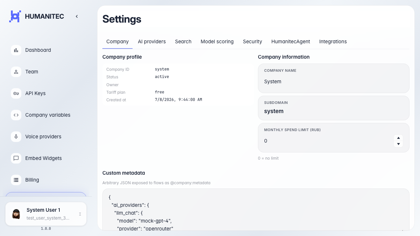
Task: Open API Keys in the sidebar
Action: pyautogui.click(x=46, y=93)
